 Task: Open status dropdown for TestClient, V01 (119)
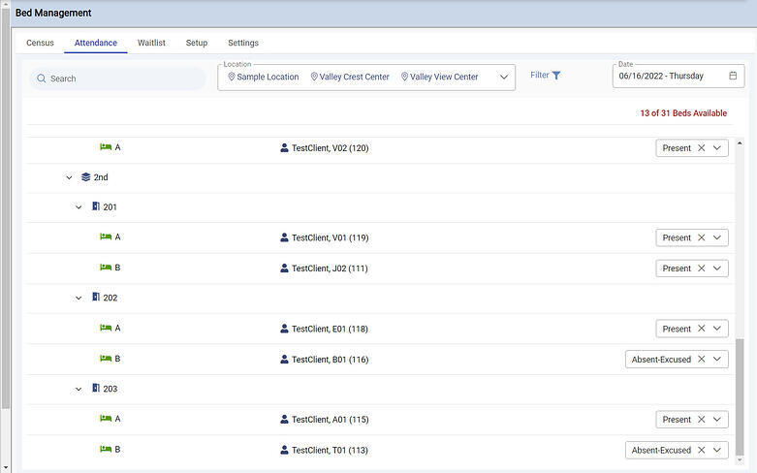717,237
